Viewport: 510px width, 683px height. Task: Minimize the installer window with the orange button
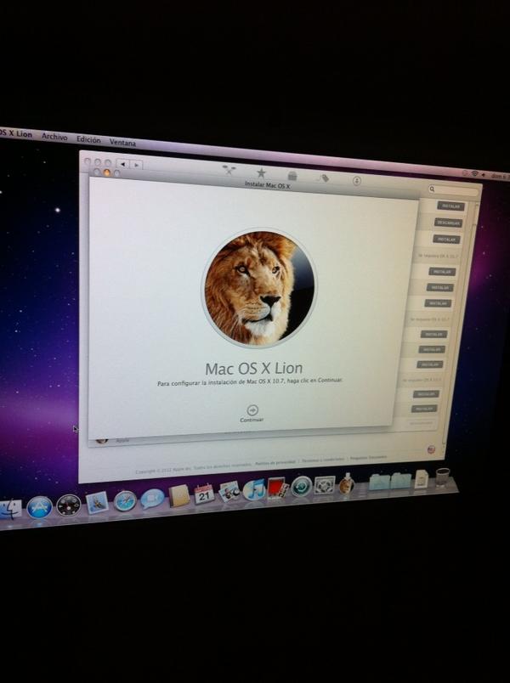(x=107, y=172)
